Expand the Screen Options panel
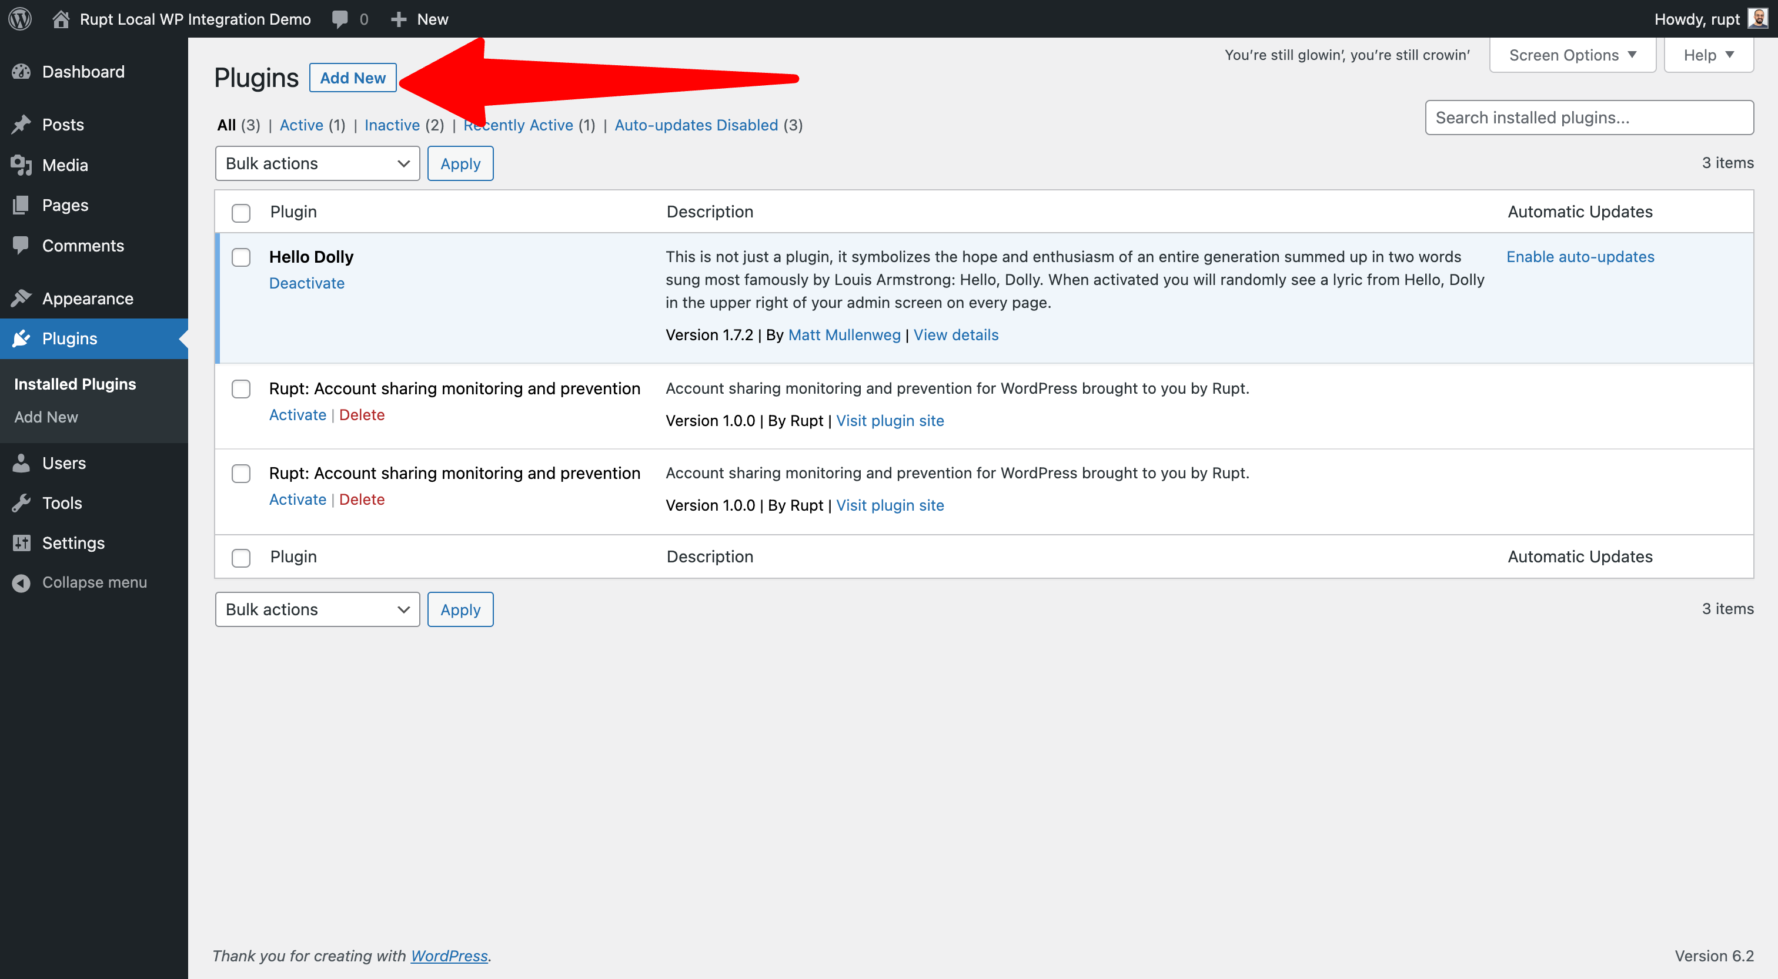Image resolution: width=1778 pixels, height=979 pixels. tap(1572, 55)
